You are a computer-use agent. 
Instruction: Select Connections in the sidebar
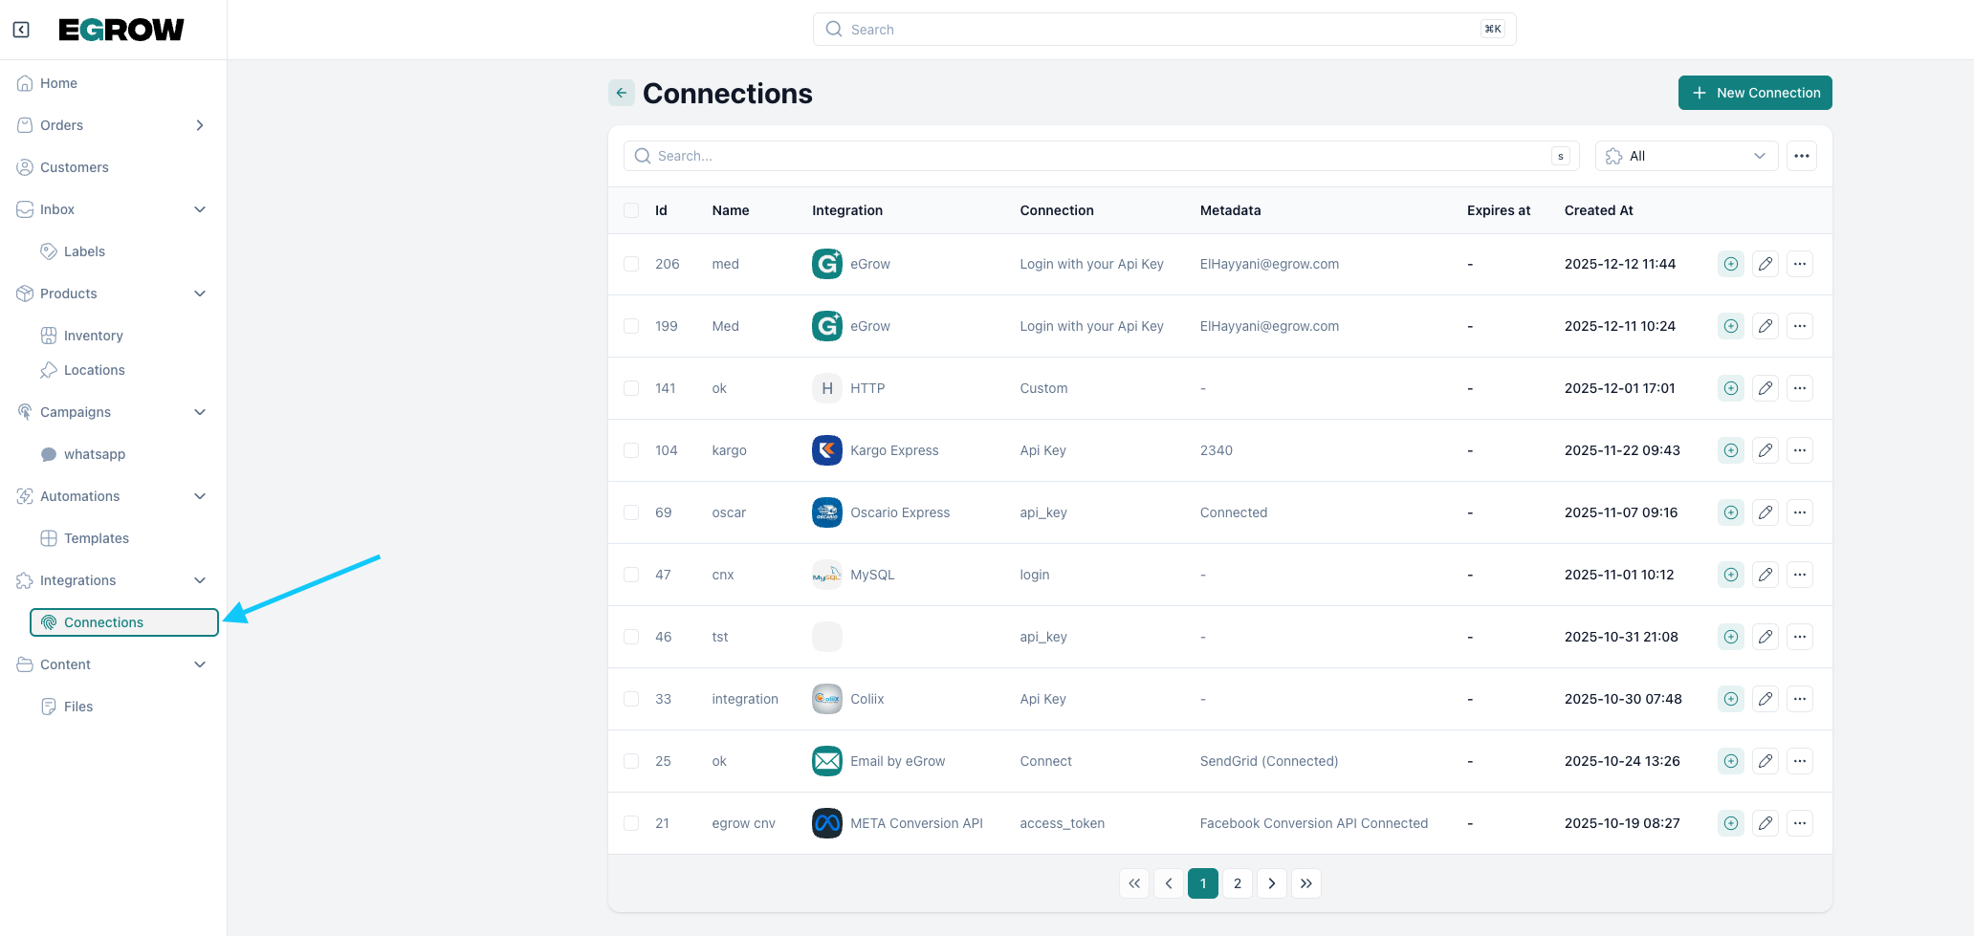pos(124,622)
